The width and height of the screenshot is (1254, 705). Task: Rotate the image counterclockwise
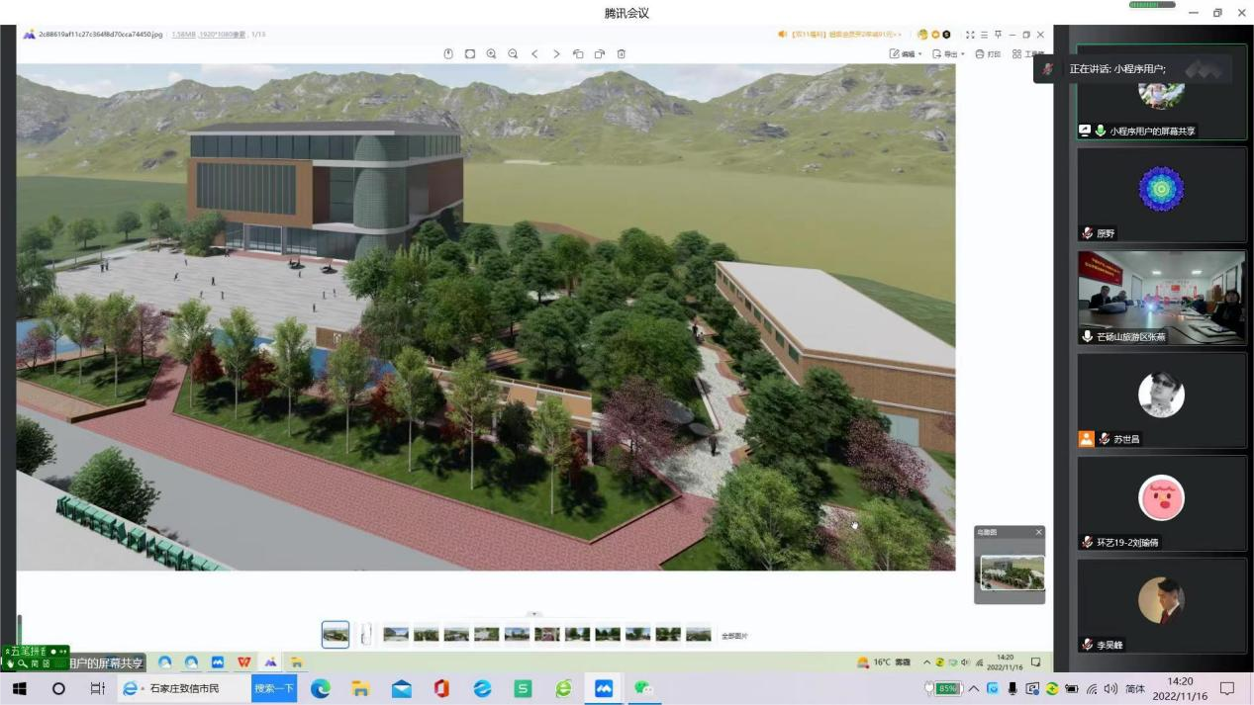point(578,54)
